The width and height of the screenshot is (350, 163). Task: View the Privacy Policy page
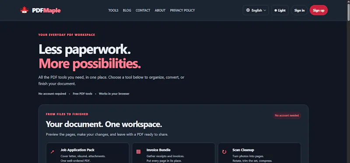click(x=182, y=10)
